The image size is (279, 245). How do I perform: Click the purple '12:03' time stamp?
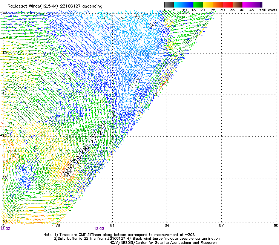pyautogui.click(x=99, y=229)
